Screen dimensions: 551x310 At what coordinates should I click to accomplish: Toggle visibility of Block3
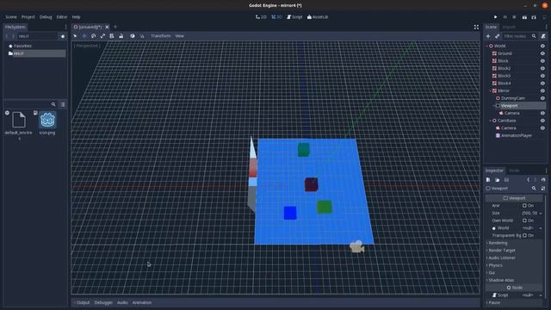542,76
